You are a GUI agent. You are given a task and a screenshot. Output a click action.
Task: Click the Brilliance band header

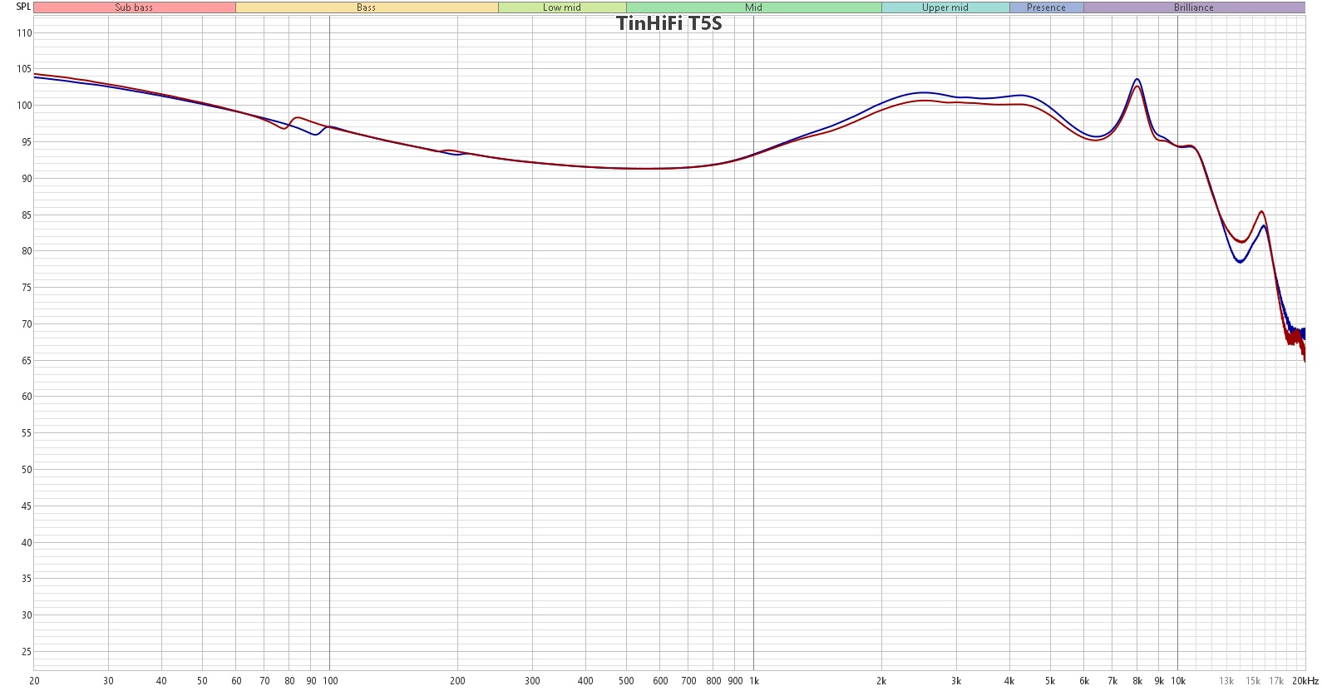[1194, 7]
